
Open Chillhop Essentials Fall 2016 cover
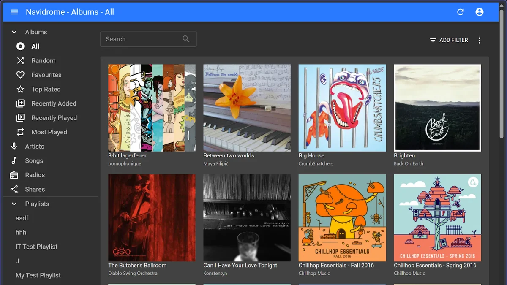(342, 218)
